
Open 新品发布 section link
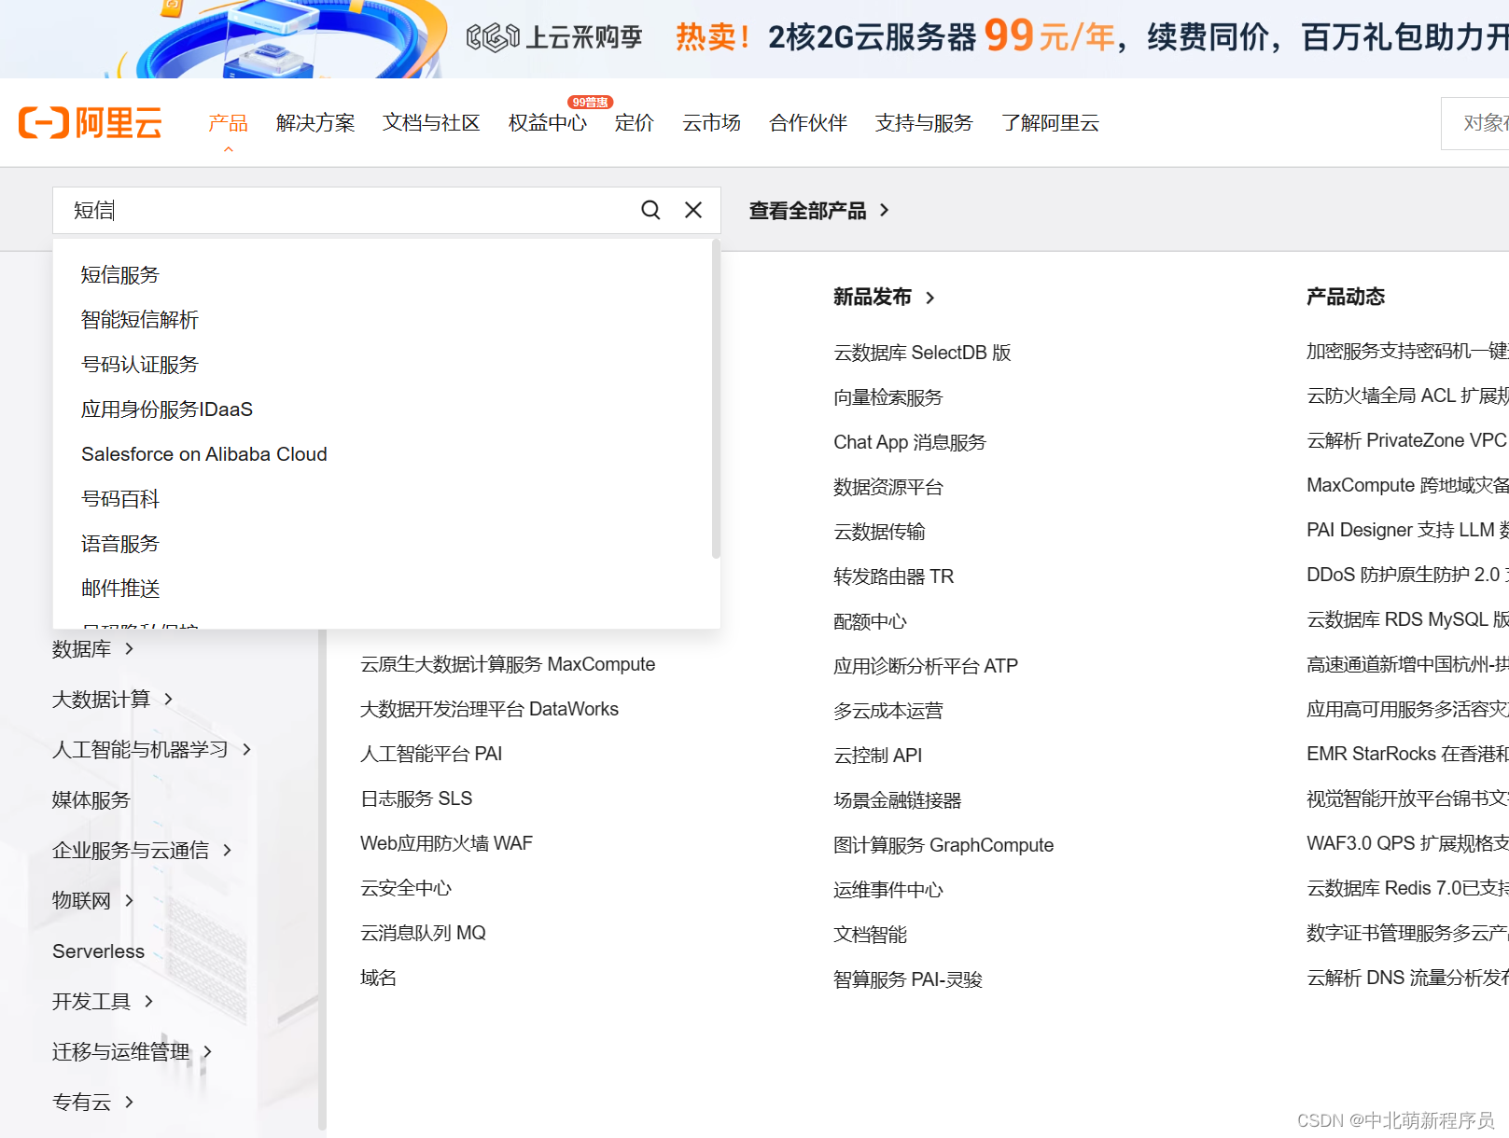click(884, 298)
